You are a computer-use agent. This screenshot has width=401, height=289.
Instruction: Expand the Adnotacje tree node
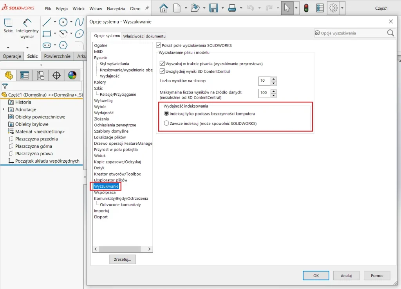[4, 109]
